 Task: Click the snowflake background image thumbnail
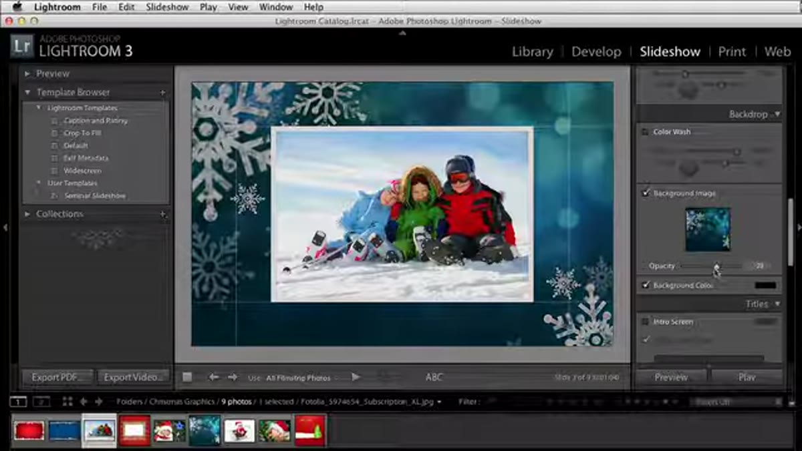708,230
